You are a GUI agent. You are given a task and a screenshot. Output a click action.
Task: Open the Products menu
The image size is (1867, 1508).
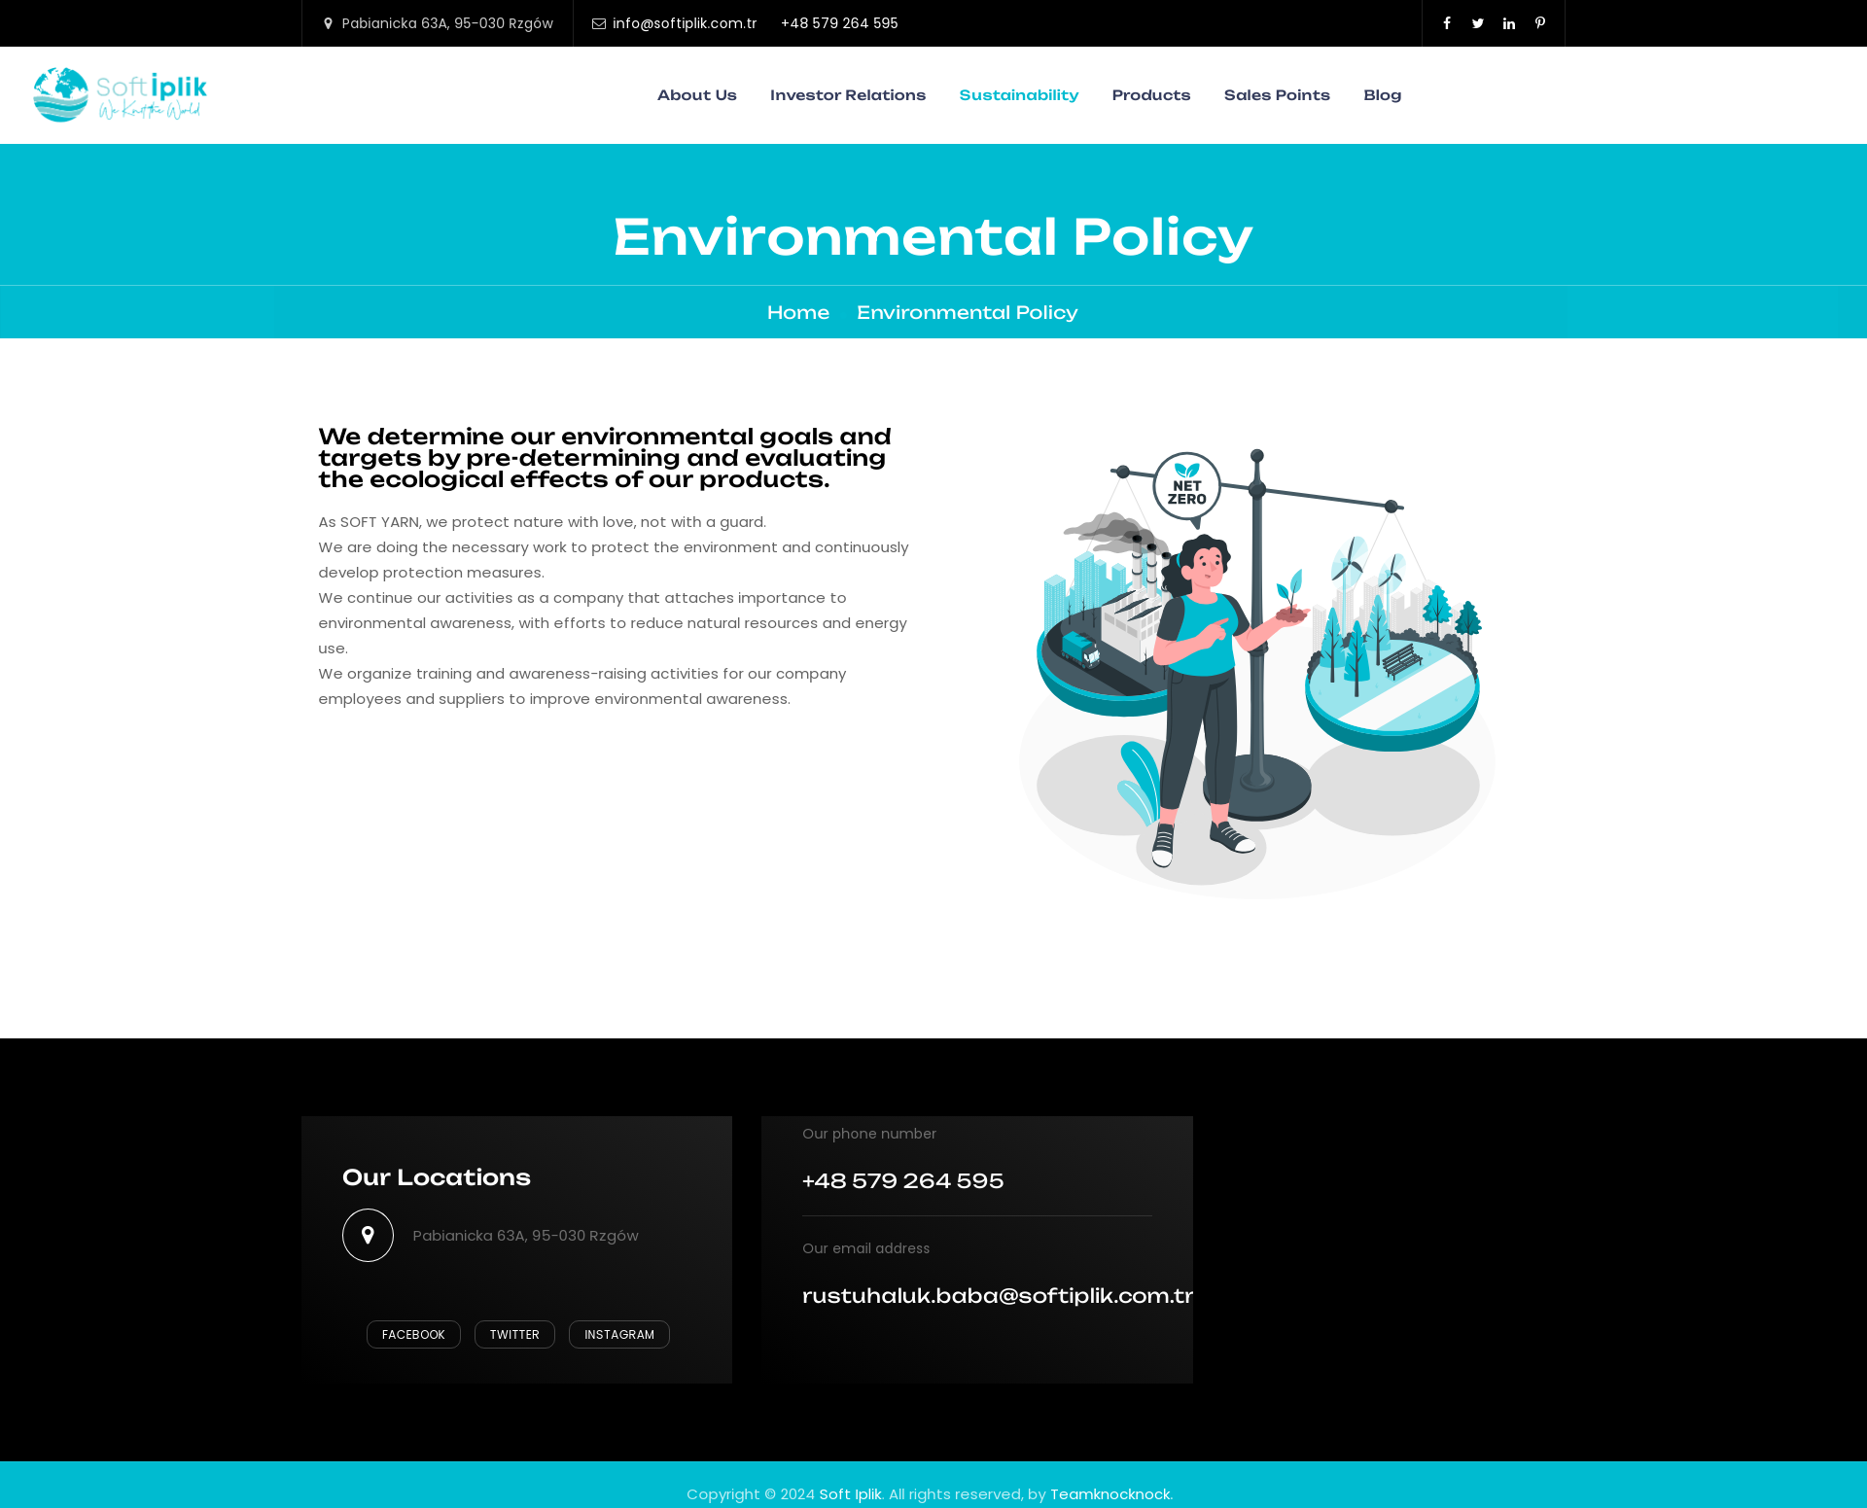point(1151,95)
